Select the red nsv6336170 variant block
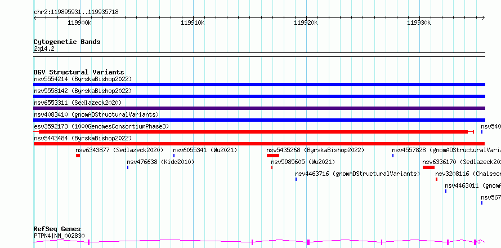The height and width of the screenshot is (248, 501). click(428, 167)
